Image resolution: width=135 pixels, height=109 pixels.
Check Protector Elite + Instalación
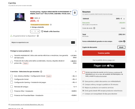(x=12, y=91)
